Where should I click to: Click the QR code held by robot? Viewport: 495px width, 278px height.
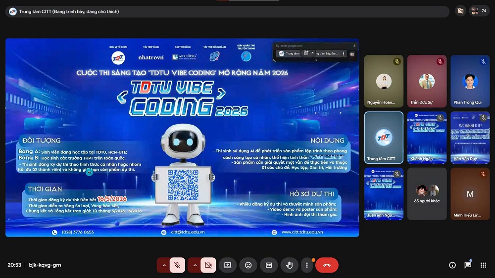tap(183, 185)
